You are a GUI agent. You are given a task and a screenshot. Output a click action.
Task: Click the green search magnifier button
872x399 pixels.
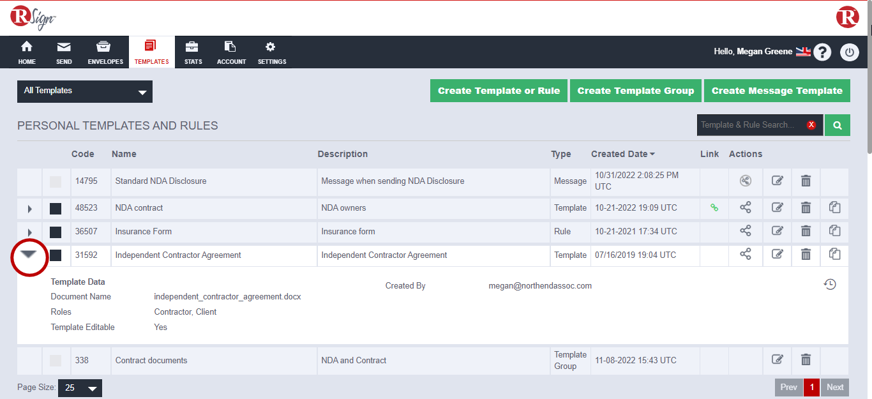point(838,125)
